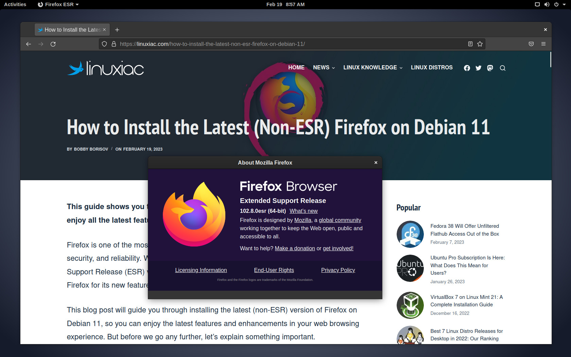This screenshot has width=571, height=357.
Task: Open the Firefox ESR app menu in top bar
Action: [x=58, y=4]
